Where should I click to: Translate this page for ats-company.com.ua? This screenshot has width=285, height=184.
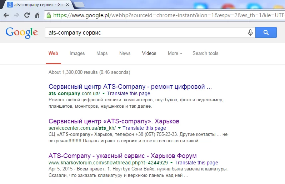click(129, 93)
